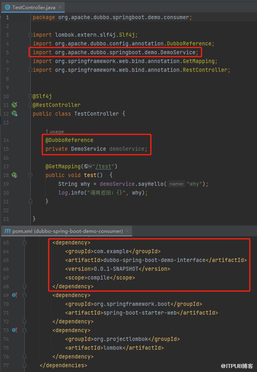Click the package declaration on line 1
Viewport: 257px width, 372px height.
tap(112, 17)
